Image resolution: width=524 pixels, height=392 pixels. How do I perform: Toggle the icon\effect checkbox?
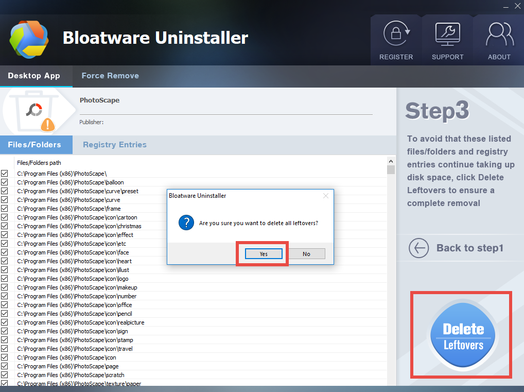(4, 235)
